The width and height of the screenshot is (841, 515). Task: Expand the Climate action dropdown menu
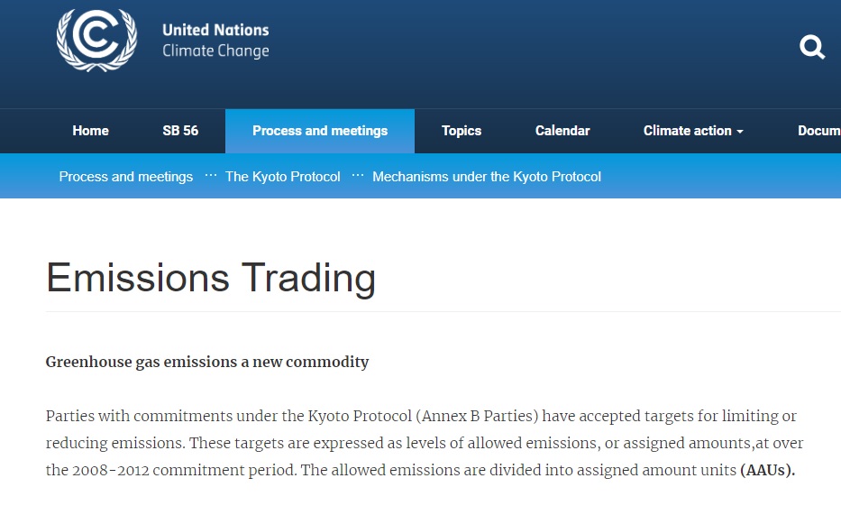tap(687, 131)
